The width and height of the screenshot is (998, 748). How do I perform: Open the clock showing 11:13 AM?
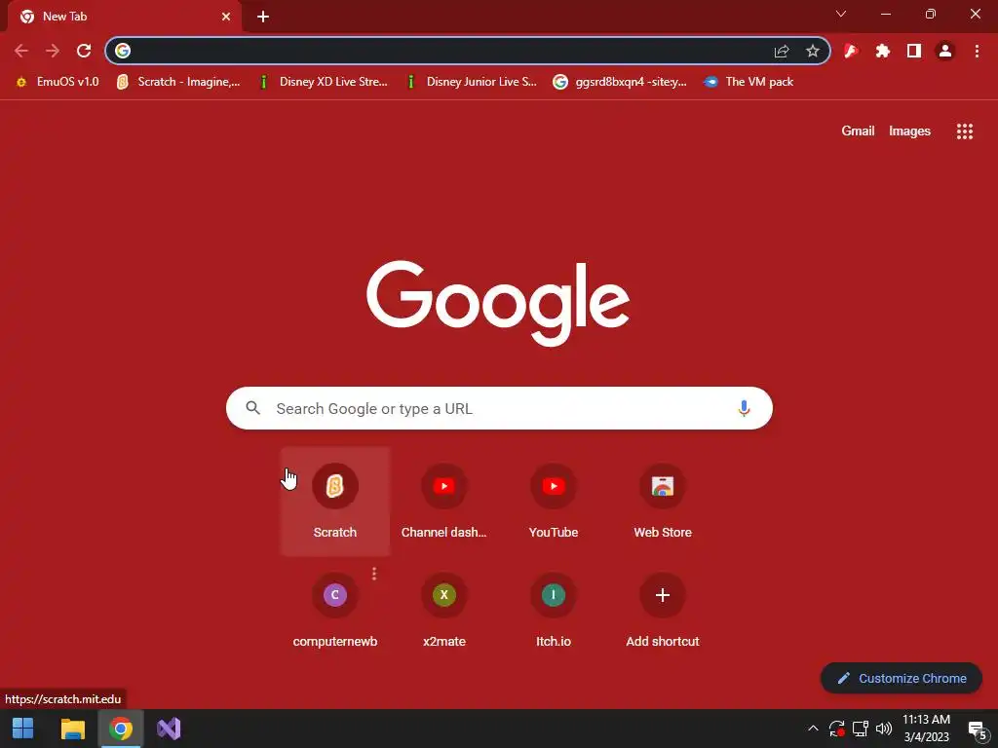pos(926,729)
